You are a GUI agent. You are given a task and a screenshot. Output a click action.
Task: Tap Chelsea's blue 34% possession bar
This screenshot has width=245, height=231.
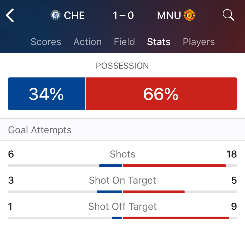pos(46,94)
